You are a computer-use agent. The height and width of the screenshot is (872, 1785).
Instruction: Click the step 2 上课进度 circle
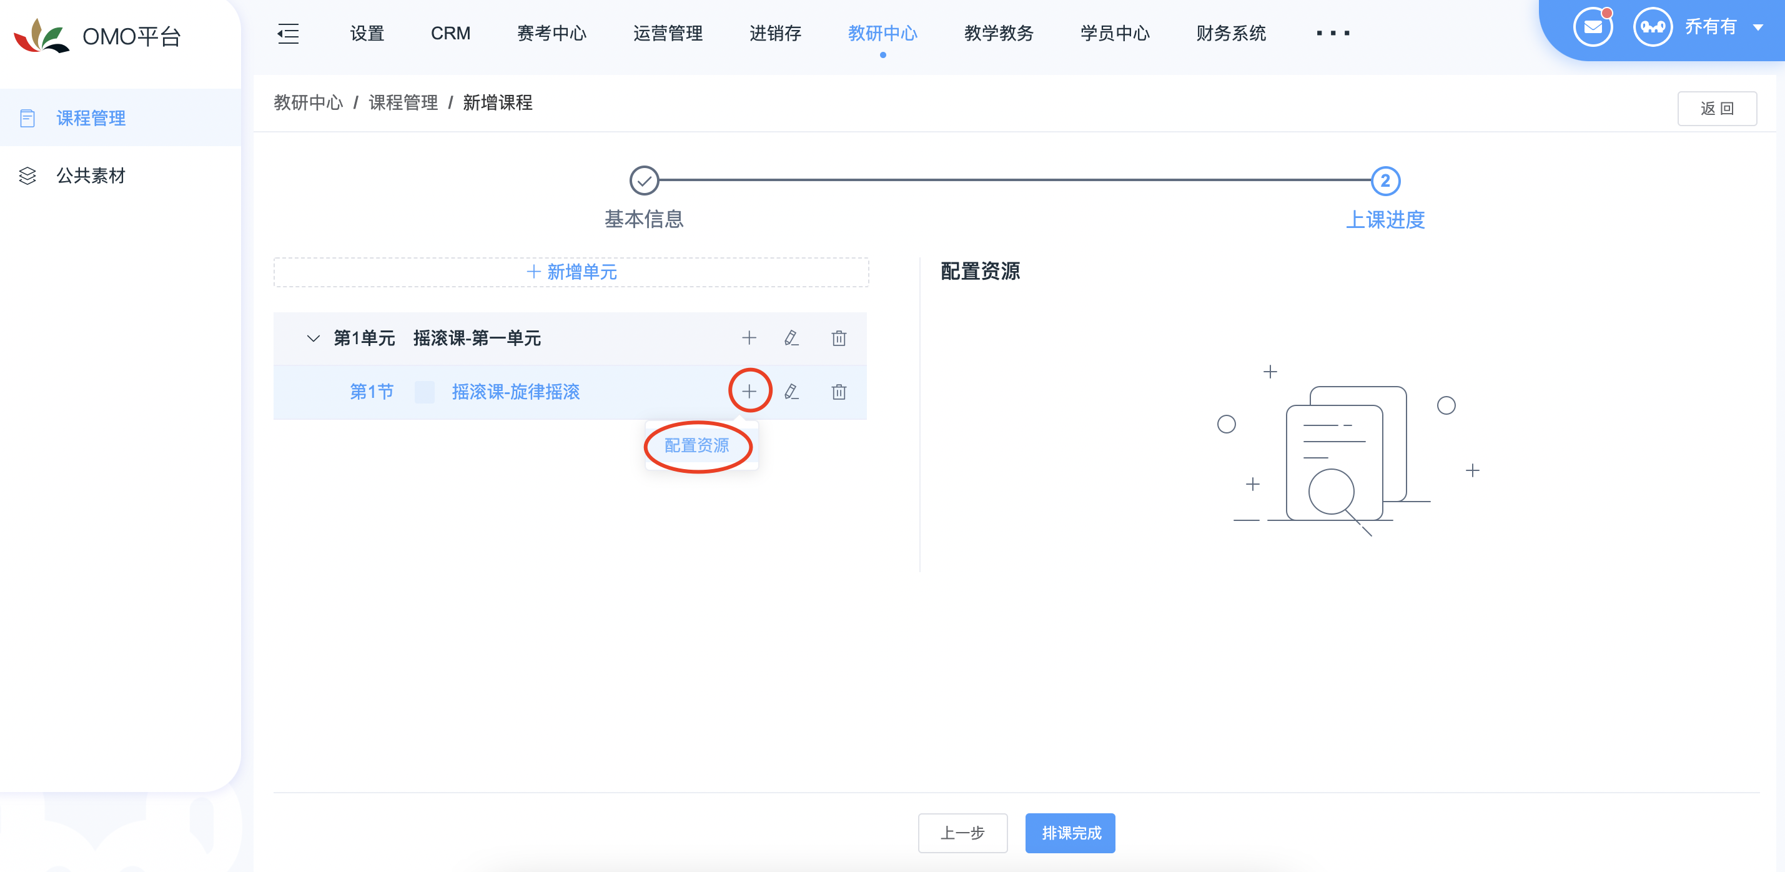(x=1385, y=181)
